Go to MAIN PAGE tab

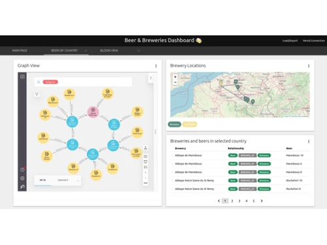[x=20, y=50]
